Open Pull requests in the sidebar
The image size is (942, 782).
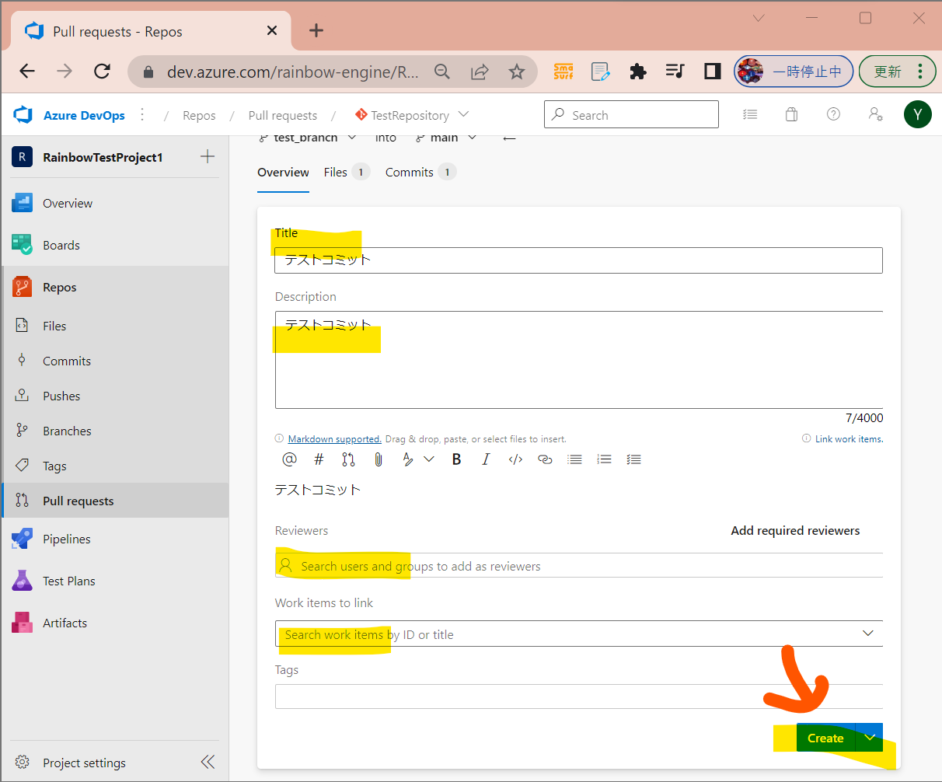(x=115, y=501)
